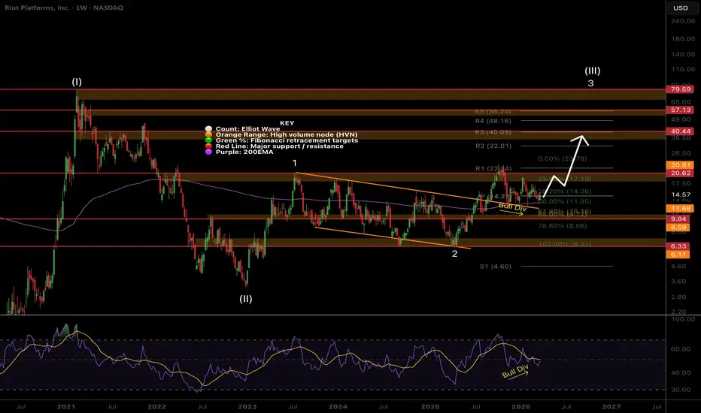Image resolution: width=701 pixels, height=413 pixels.
Task: Click the 0.00% Fibonacci level label
Action: pyautogui.click(x=563, y=159)
